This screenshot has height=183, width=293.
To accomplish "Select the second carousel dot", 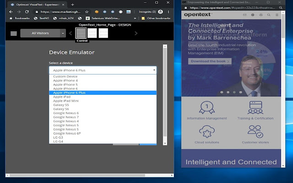I will click(228, 92).
